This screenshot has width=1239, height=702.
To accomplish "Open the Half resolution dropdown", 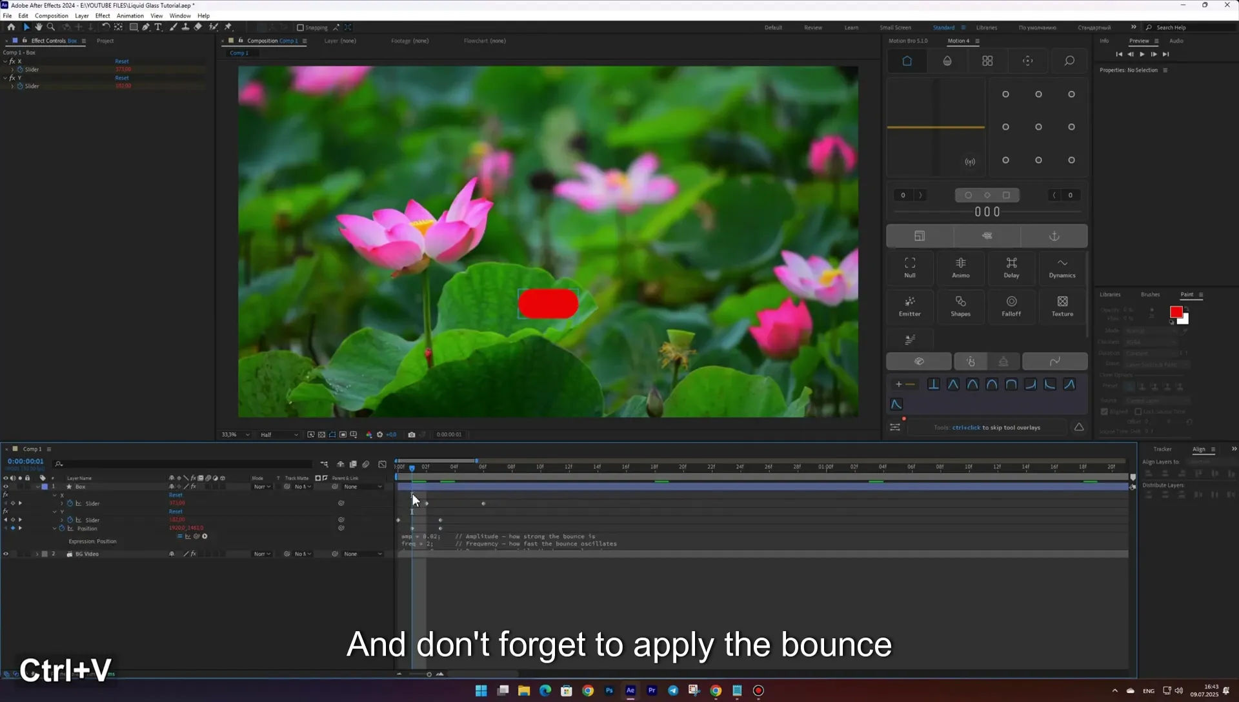I will click(x=279, y=435).
